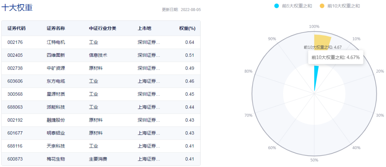Select security code 002192
Screen dimensions: 386x167
(x=15, y=120)
